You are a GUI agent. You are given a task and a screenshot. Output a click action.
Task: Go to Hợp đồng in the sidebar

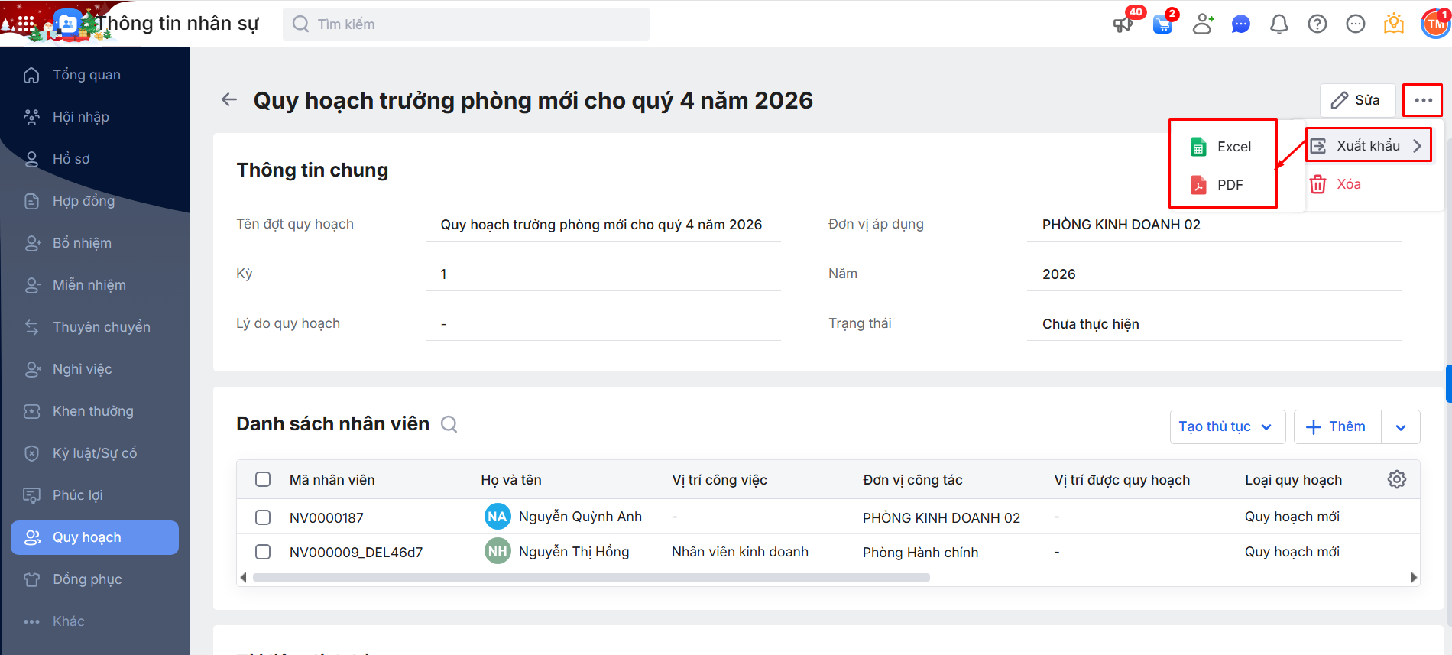tap(83, 201)
